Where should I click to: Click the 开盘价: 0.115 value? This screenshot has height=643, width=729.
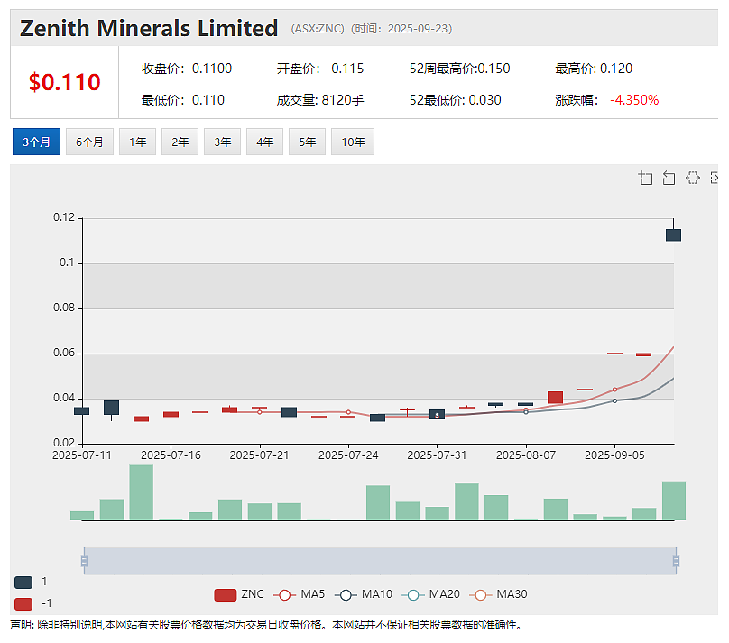point(320,69)
